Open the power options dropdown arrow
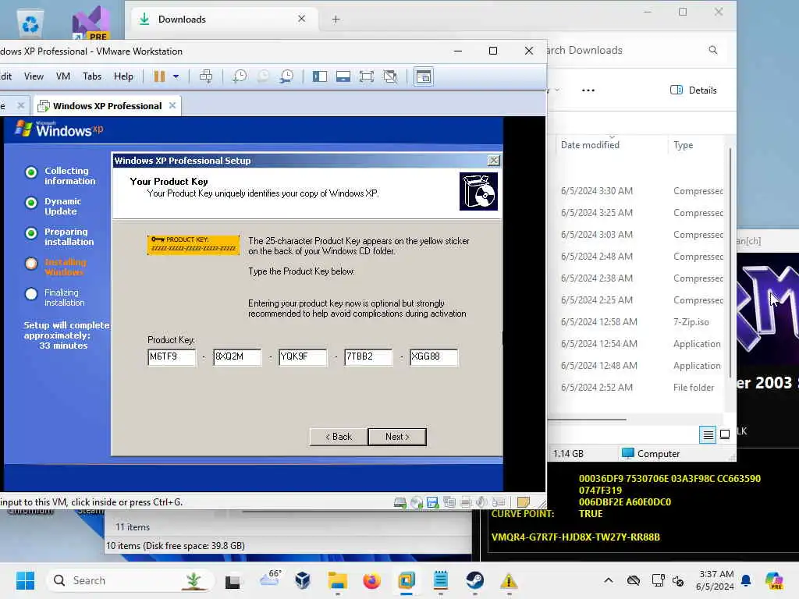The image size is (799, 599). 176,76
